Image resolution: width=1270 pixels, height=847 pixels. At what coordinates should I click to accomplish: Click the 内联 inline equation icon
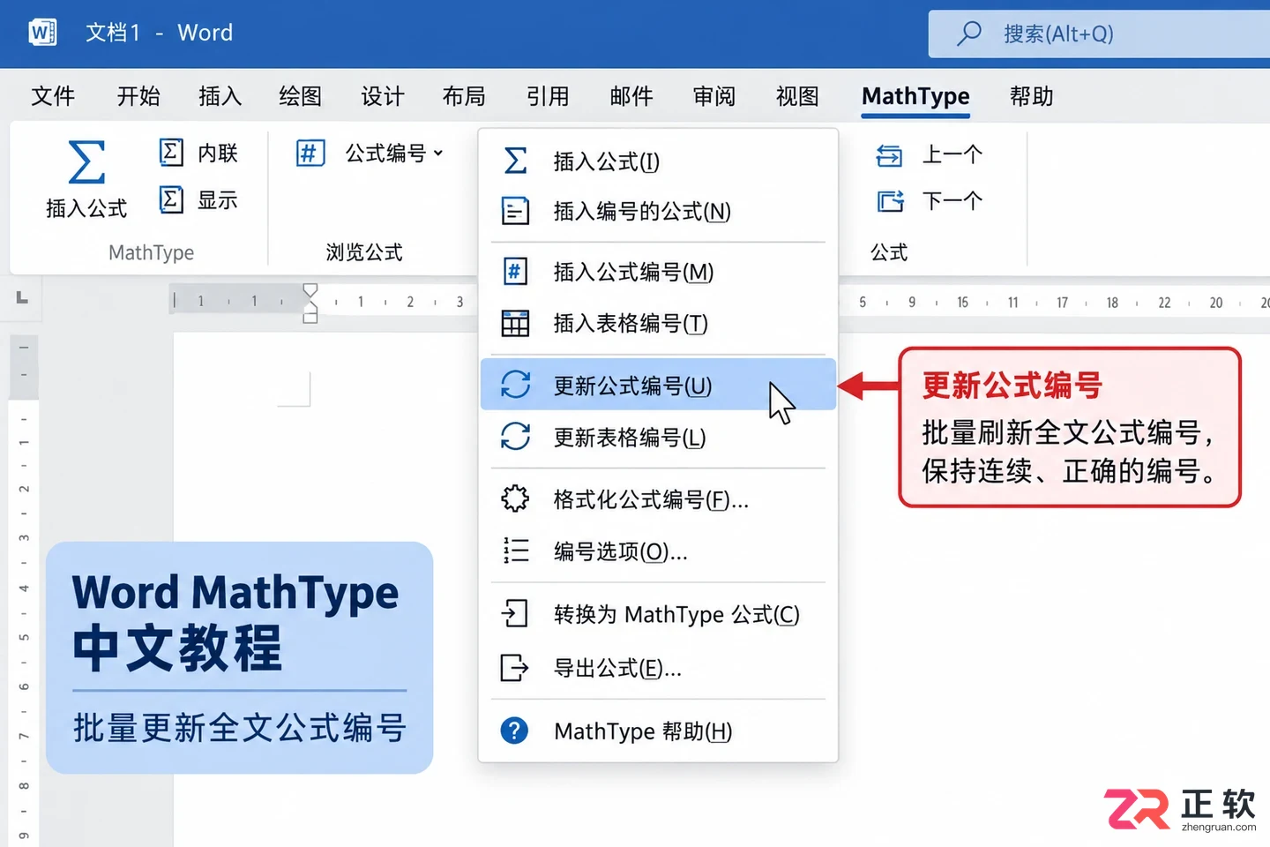coord(171,152)
